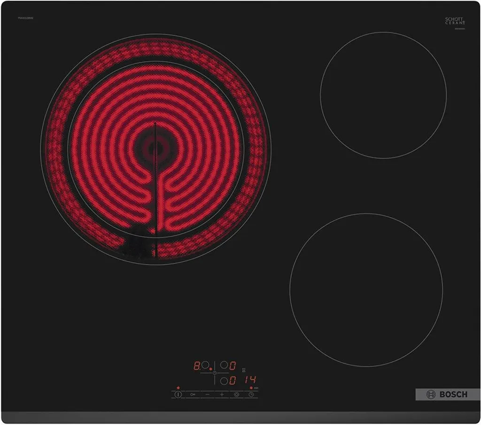The image size is (481, 425).
Task: Tap the timer clock key
Action: point(251,394)
